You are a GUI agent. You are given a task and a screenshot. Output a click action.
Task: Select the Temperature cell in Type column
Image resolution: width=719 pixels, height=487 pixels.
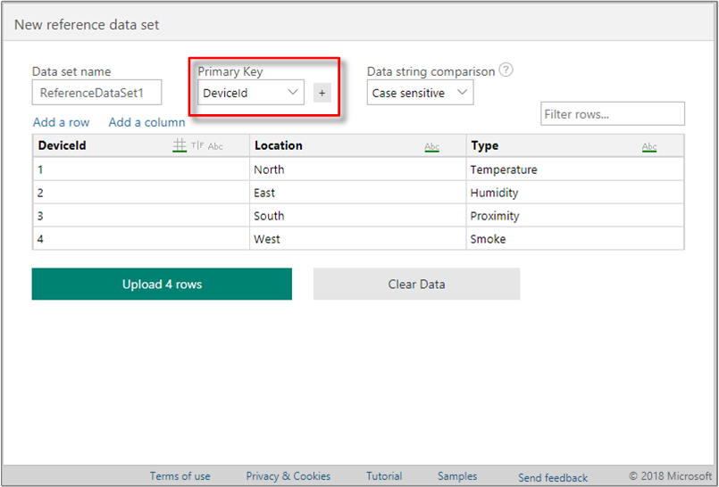(x=504, y=169)
